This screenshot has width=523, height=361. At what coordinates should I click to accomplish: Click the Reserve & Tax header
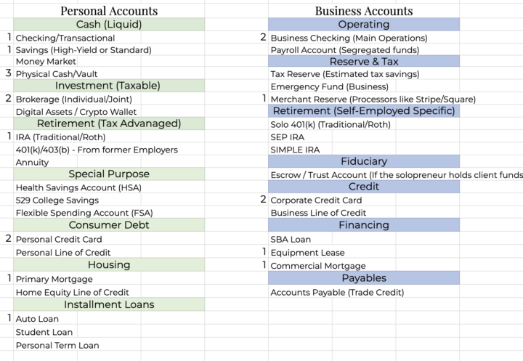click(364, 62)
